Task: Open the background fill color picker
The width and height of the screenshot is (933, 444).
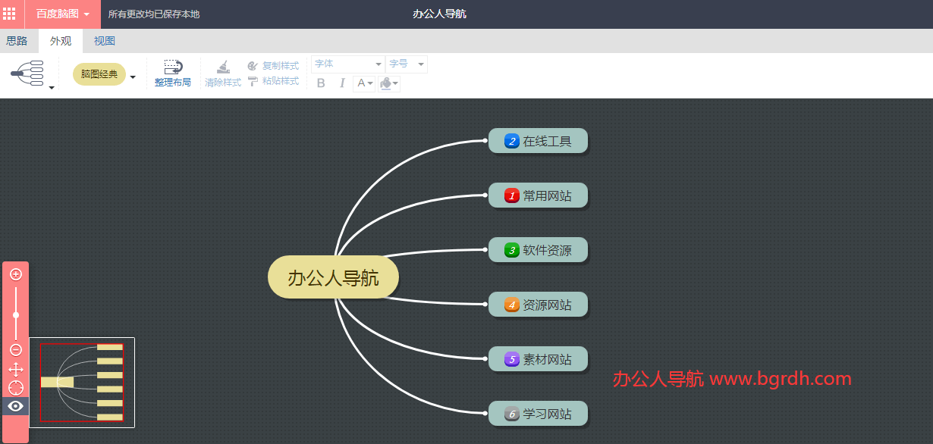Action: coord(389,83)
